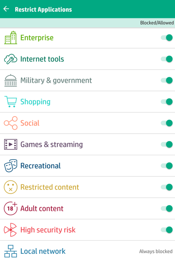Click the Military & government dome icon
This screenshot has height=260, width=175.
[x=11, y=80]
